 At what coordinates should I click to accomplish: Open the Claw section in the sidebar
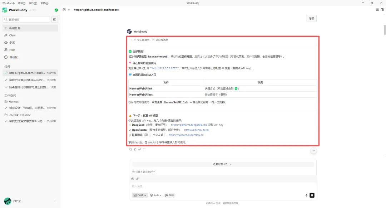point(30,35)
